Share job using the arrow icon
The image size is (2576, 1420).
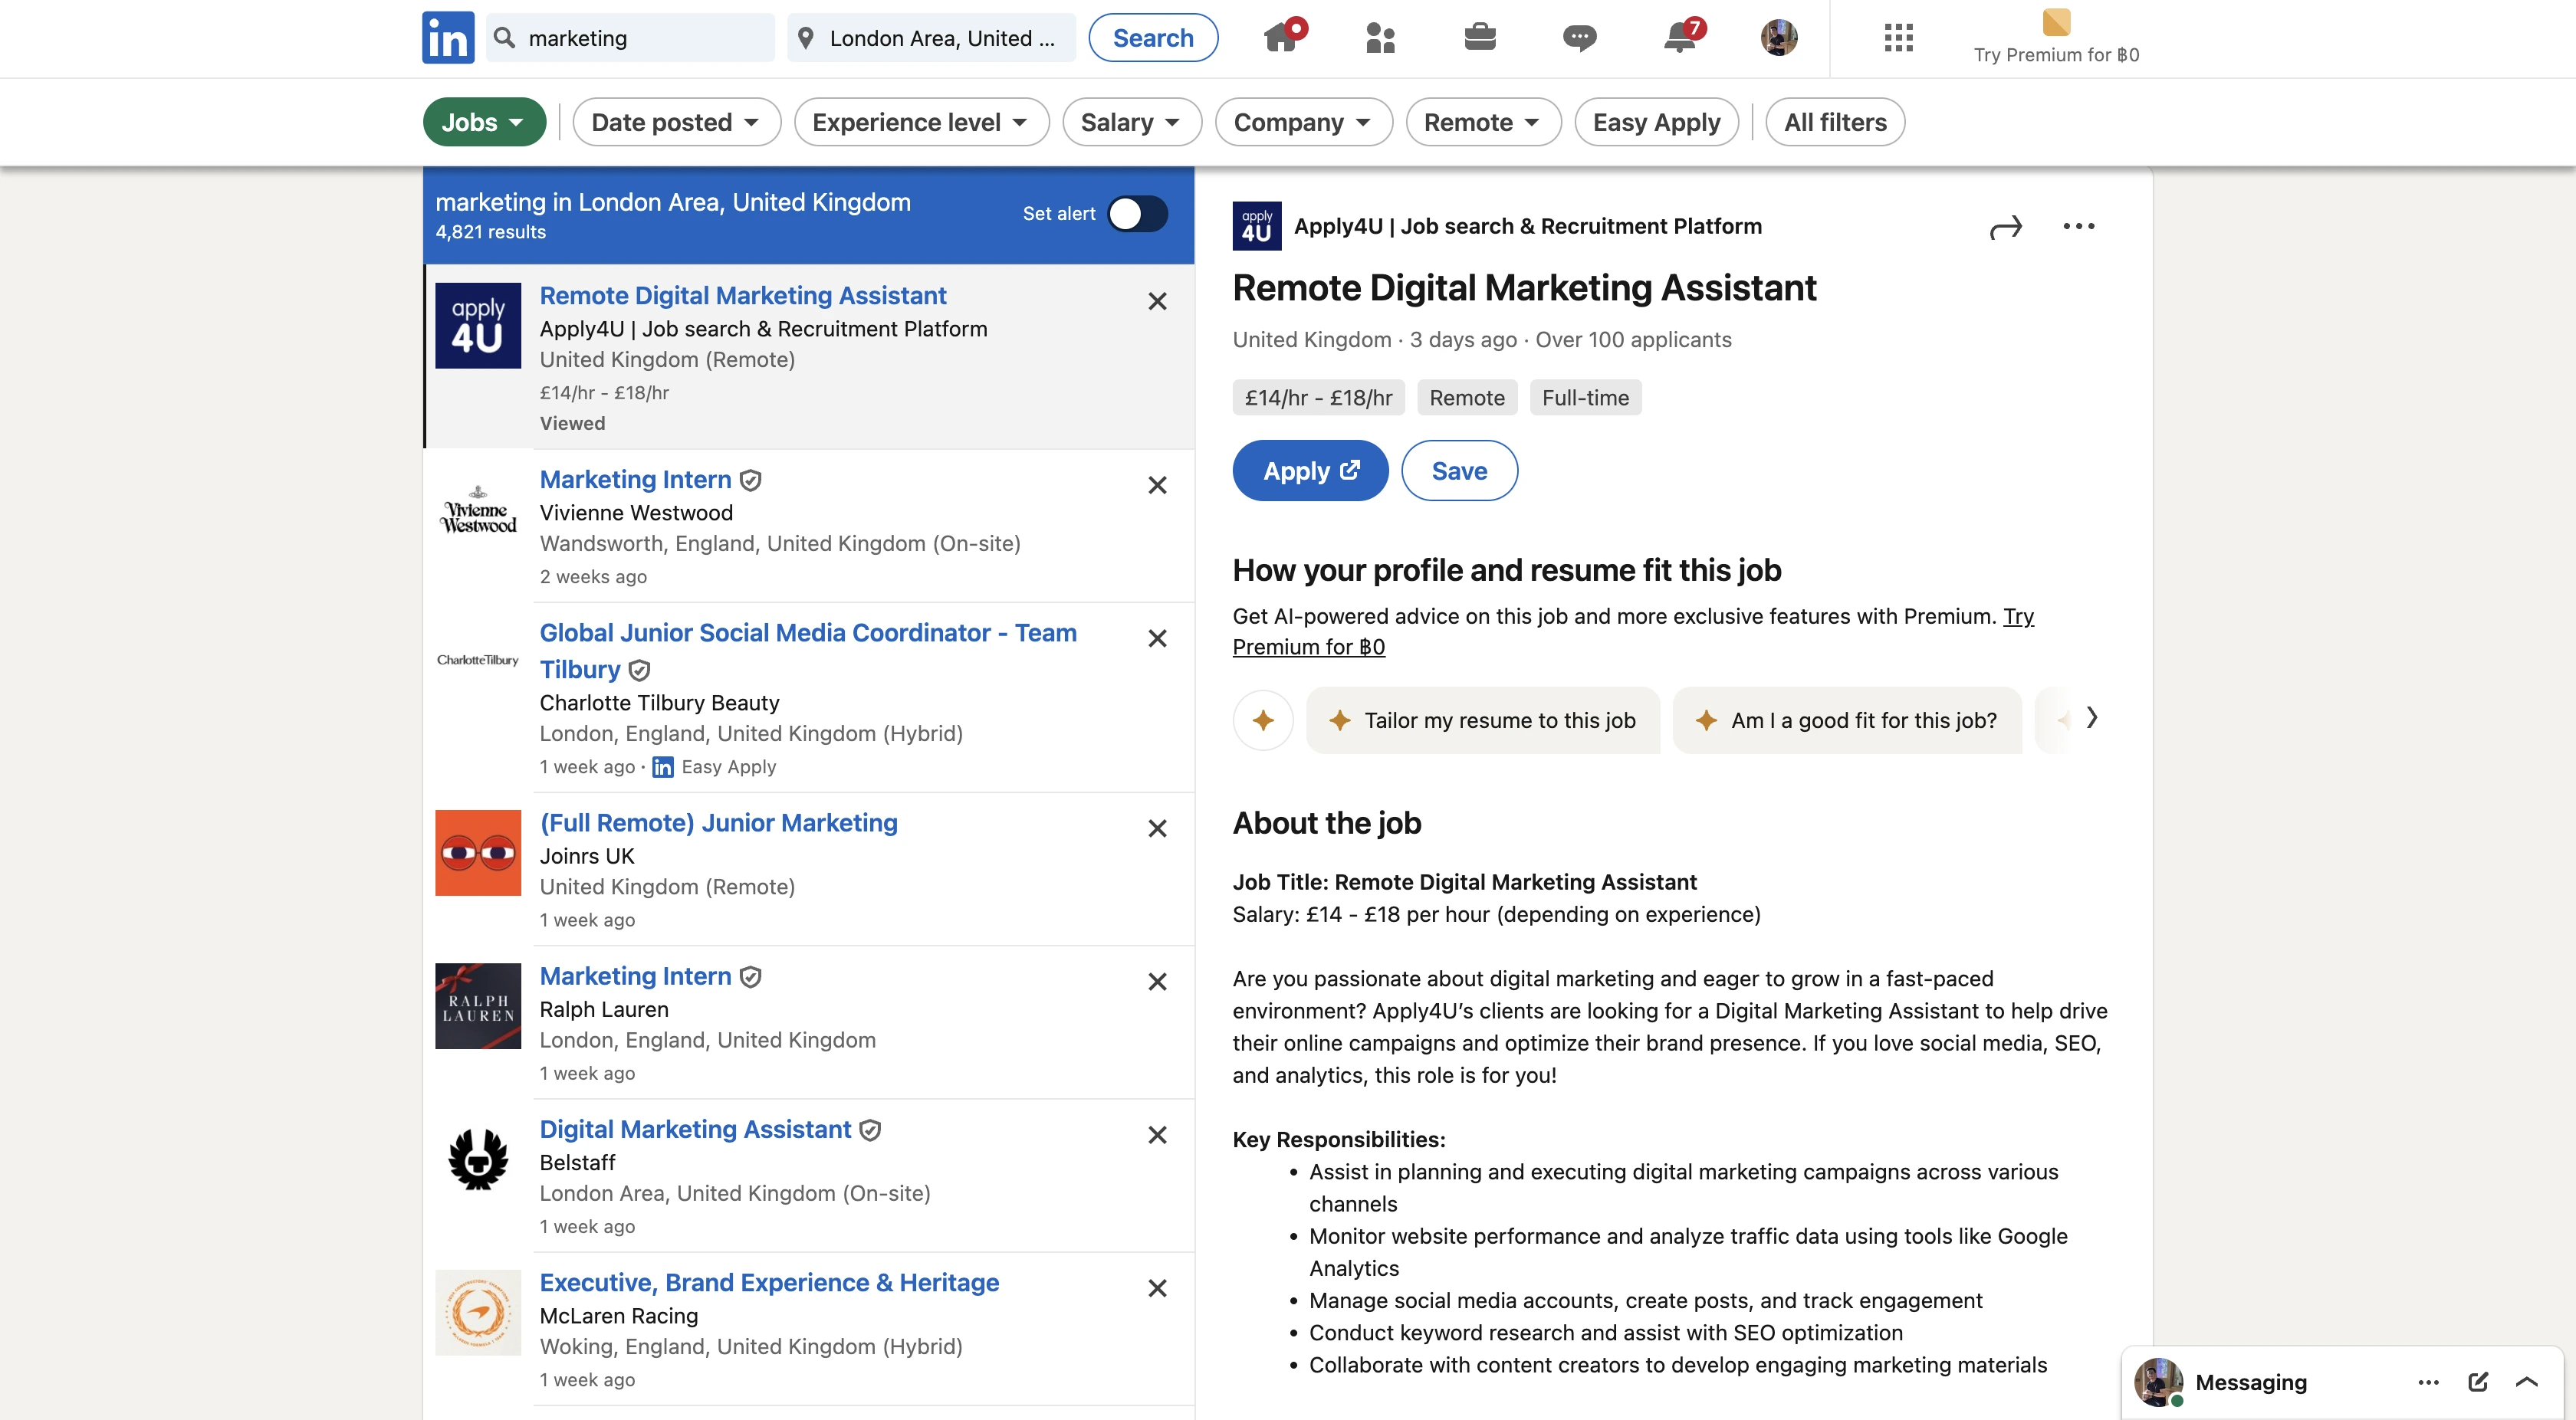[x=2005, y=227]
